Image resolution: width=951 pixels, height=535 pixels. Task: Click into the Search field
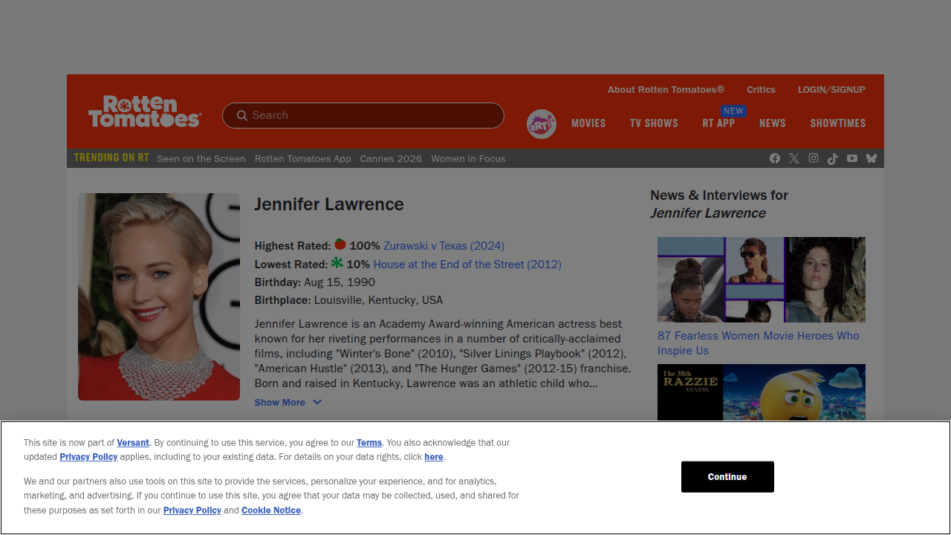(363, 115)
